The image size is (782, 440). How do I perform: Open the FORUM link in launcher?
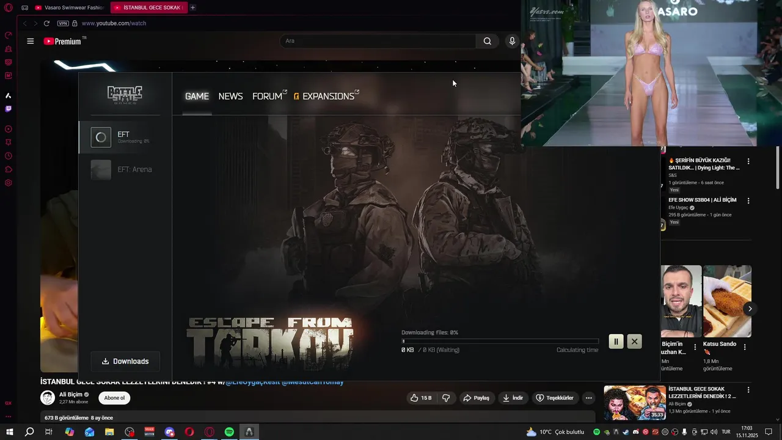click(x=269, y=96)
